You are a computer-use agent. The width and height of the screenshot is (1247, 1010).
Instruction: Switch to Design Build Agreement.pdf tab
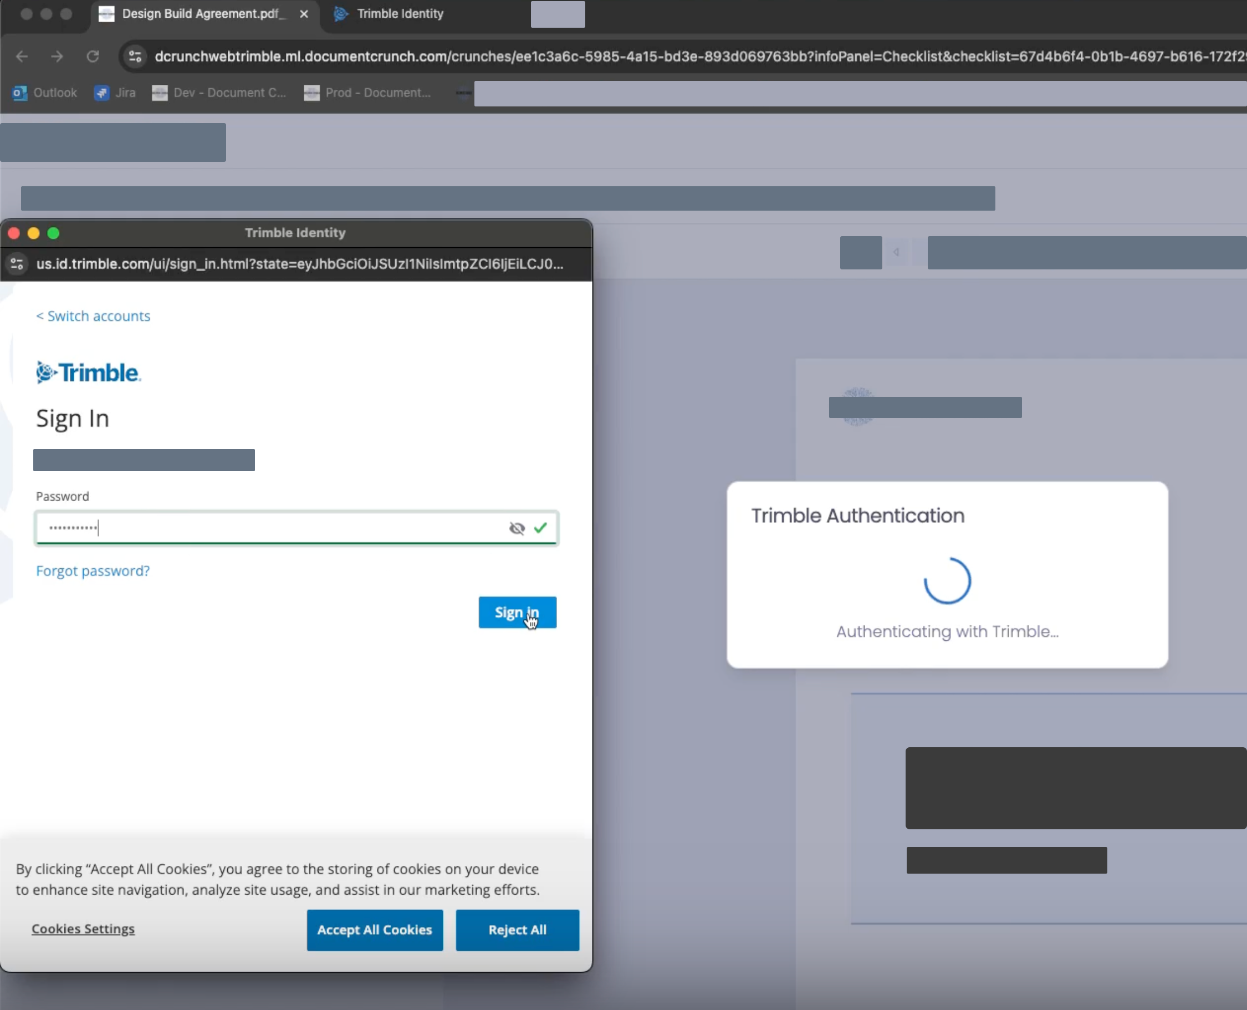[203, 14]
